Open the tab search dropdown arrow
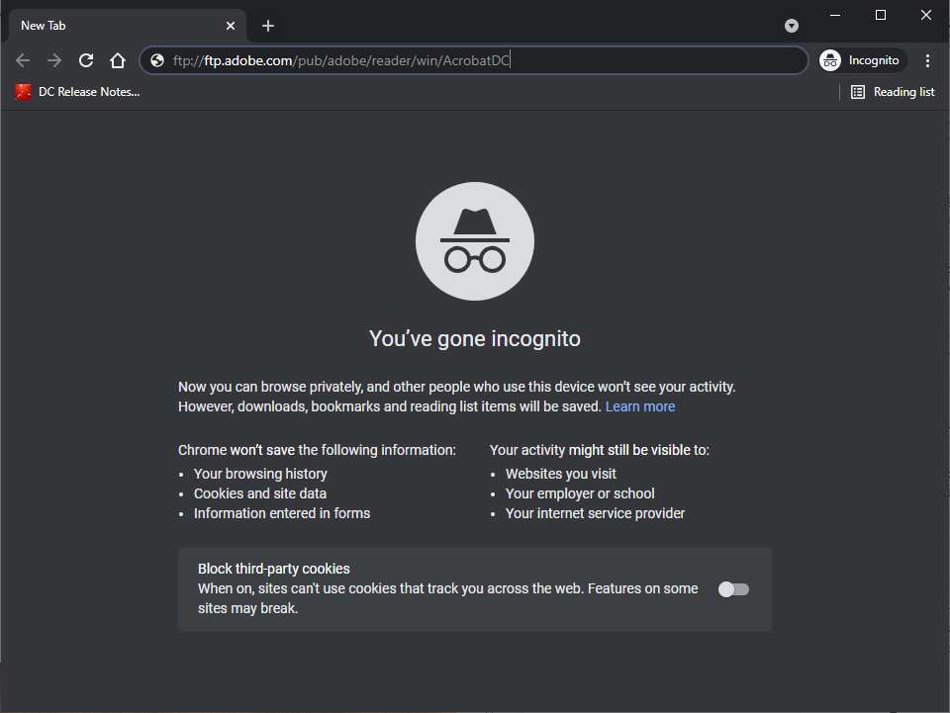Image resolution: width=950 pixels, height=713 pixels. point(792,26)
